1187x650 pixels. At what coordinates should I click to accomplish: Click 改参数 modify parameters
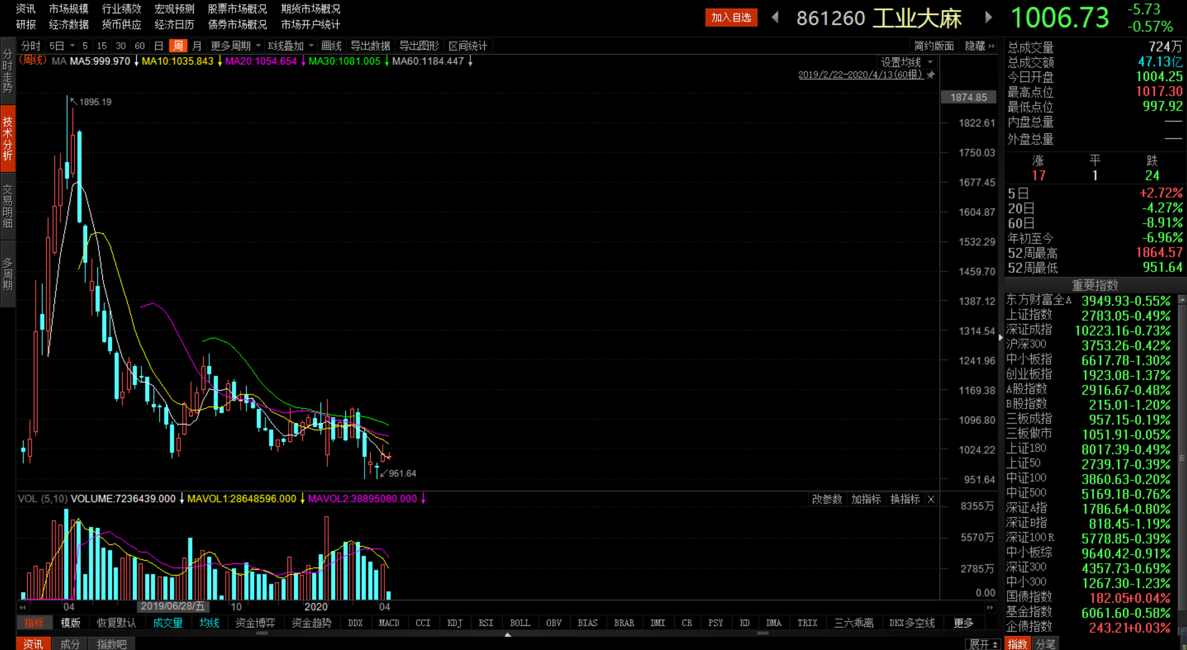point(827,499)
